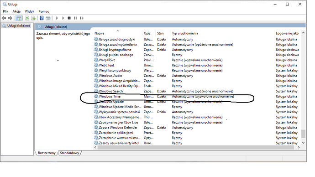Screen dimensions: 315x177
Task: Click the Restart service toolbar icon
Action: [82, 18]
